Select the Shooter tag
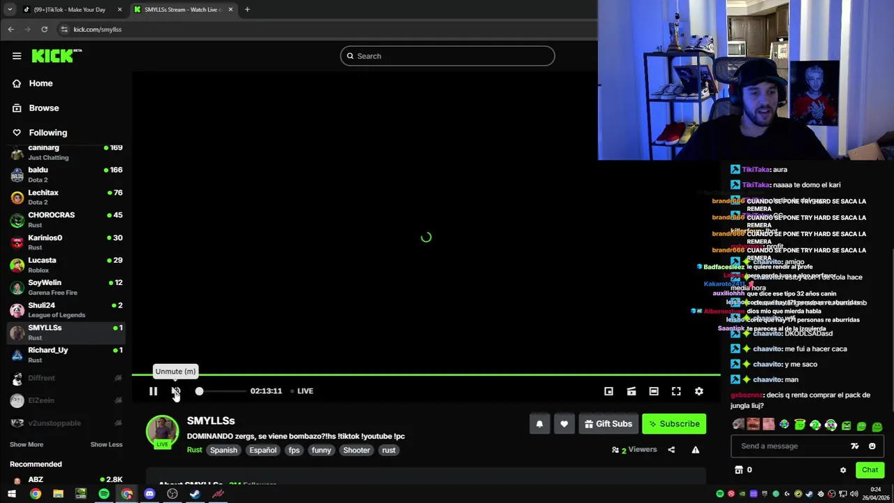Image resolution: width=894 pixels, height=503 pixels. [356, 450]
